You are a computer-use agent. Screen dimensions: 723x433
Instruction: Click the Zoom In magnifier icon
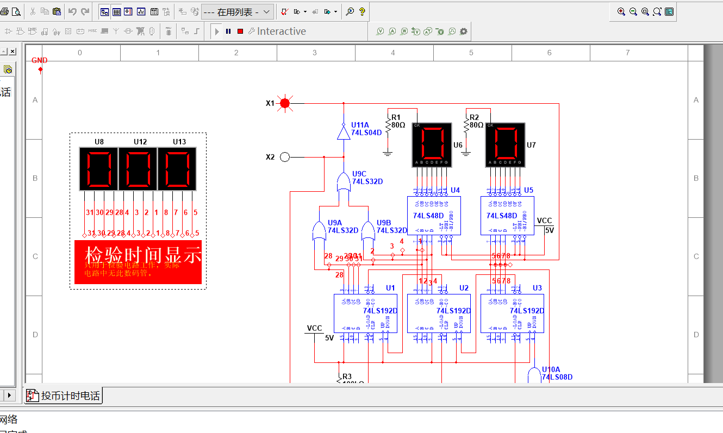[x=621, y=11]
